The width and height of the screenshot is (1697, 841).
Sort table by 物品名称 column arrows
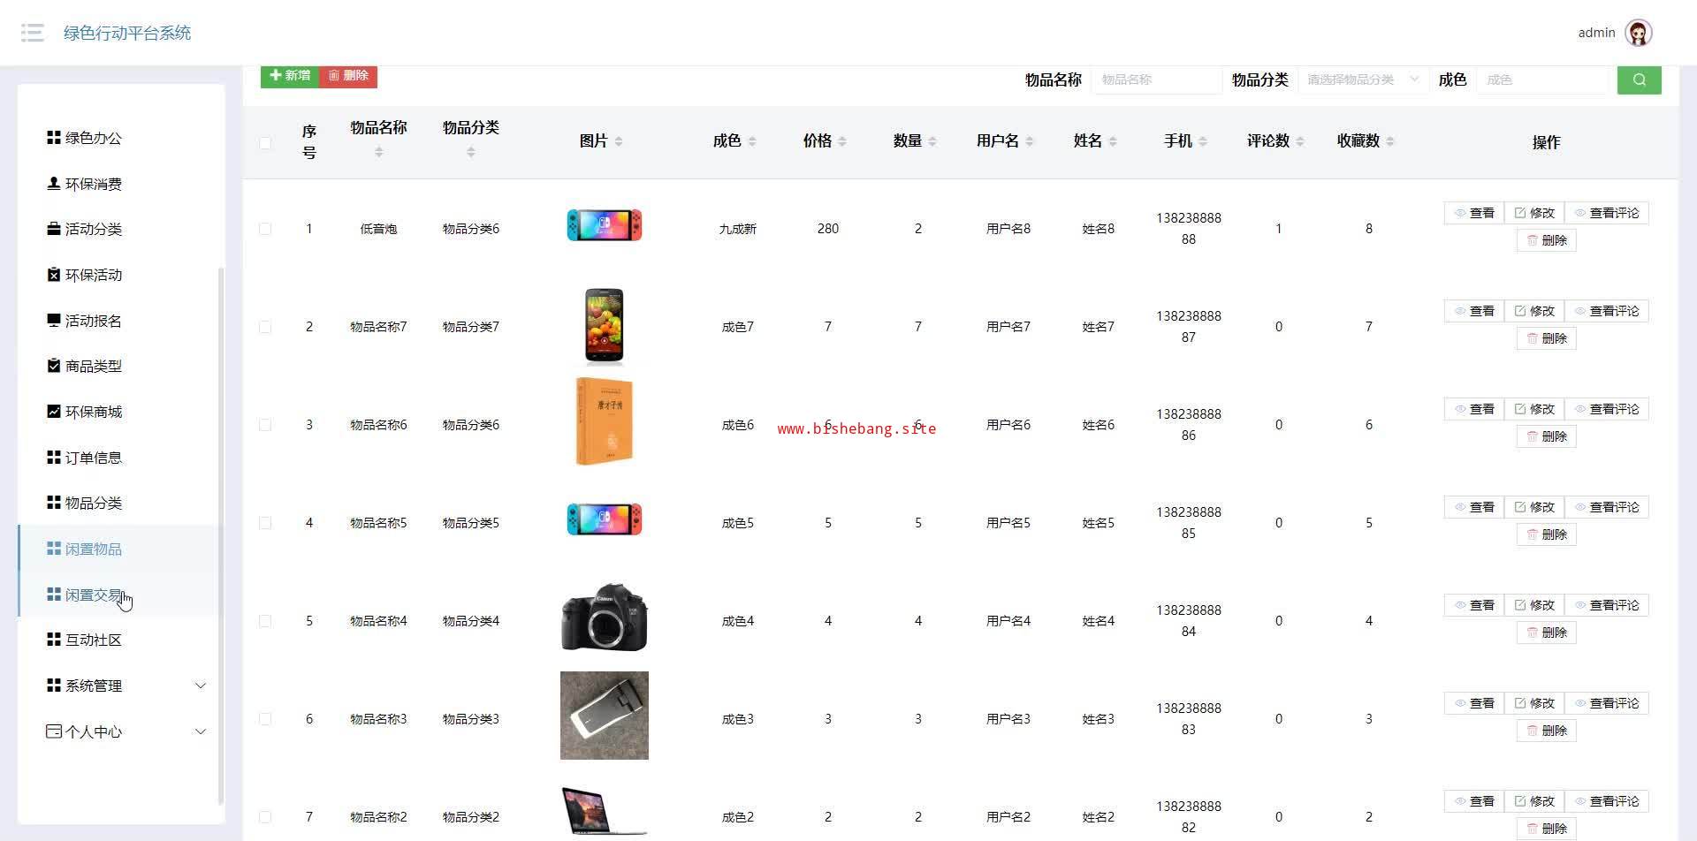pyautogui.click(x=378, y=152)
